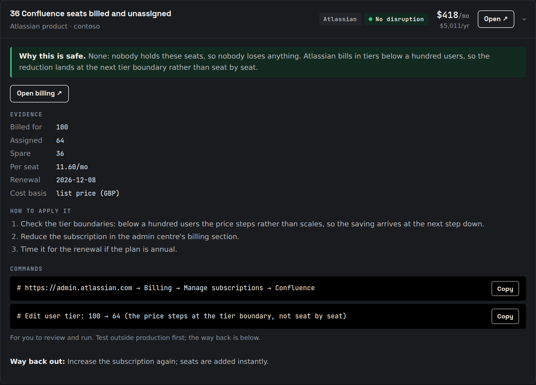Click the 'Spare' evidence label
This screenshot has height=385, width=536.
(x=20, y=154)
